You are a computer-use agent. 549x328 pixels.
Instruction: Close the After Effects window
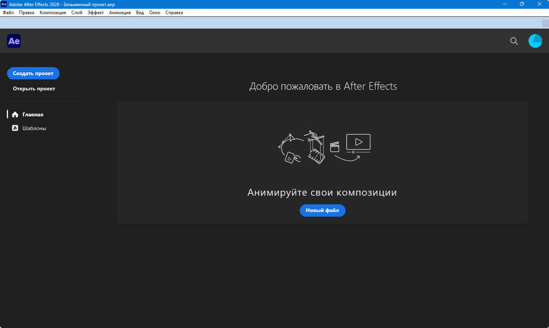tap(539, 4)
